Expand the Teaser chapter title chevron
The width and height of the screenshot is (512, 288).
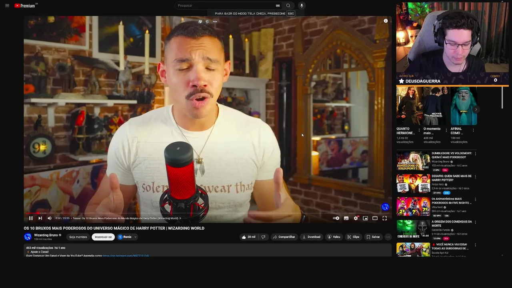[180, 218]
